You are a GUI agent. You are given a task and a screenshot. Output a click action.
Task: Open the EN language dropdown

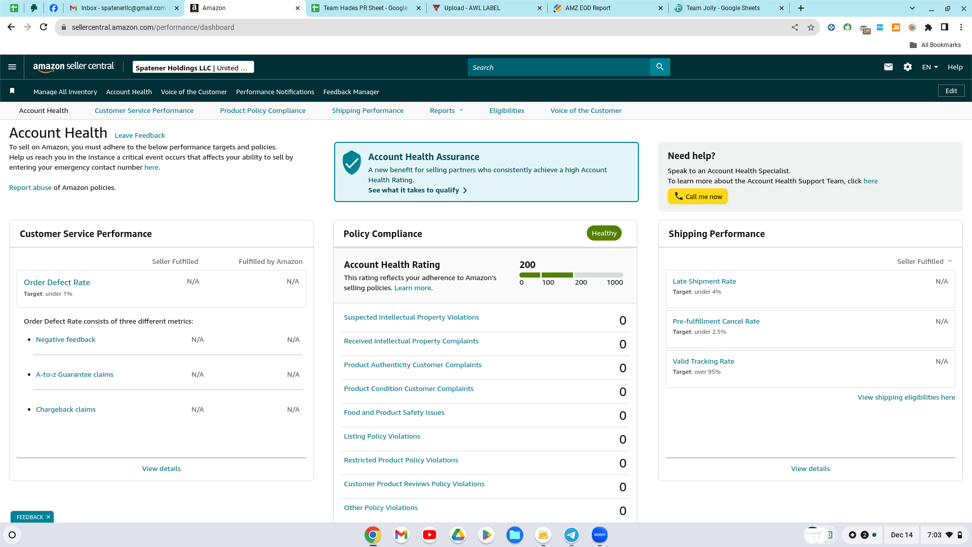[x=930, y=67]
